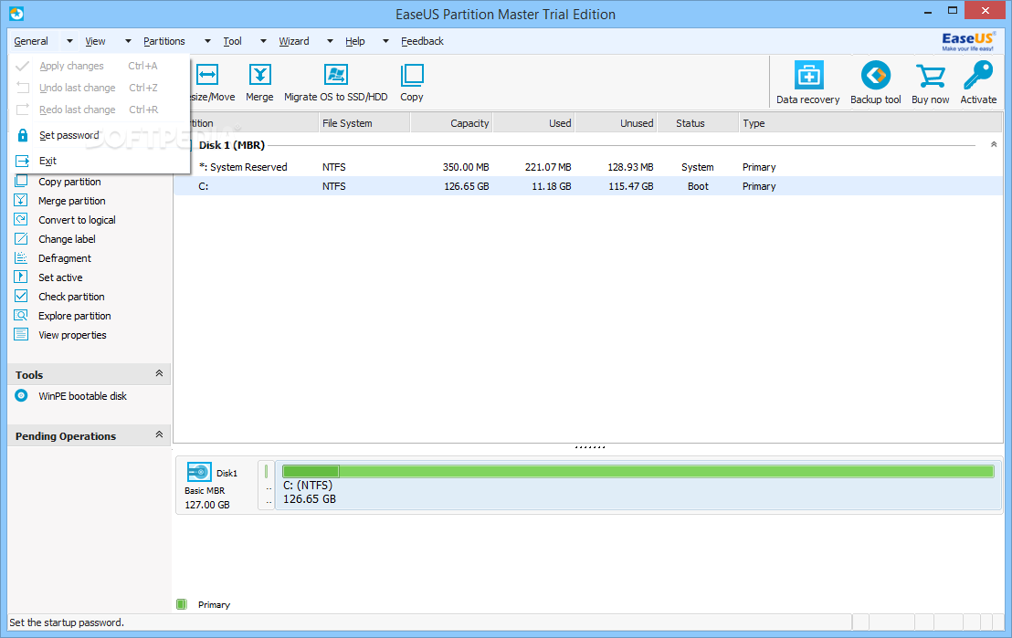This screenshot has height=638, width=1012.
Task: Sort by the File System column header
Action: tap(364, 122)
